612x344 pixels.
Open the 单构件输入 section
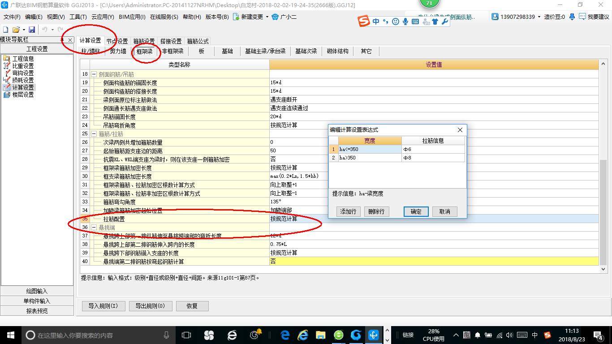click(37, 301)
